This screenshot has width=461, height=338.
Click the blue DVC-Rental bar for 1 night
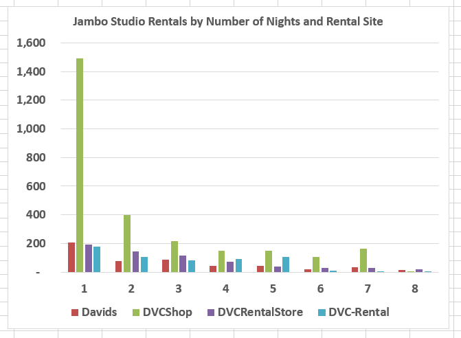pos(97,260)
